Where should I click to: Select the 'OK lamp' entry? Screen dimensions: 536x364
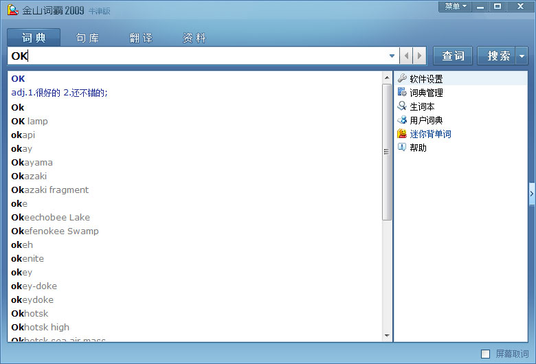pyautogui.click(x=30, y=122)
